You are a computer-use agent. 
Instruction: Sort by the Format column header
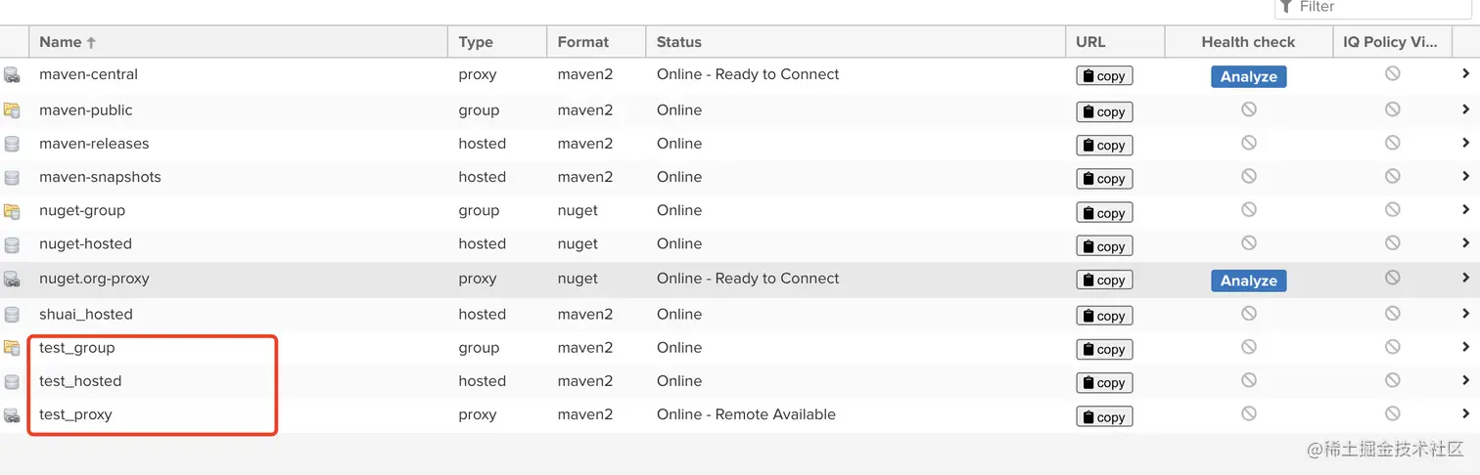tap(582, 42)
